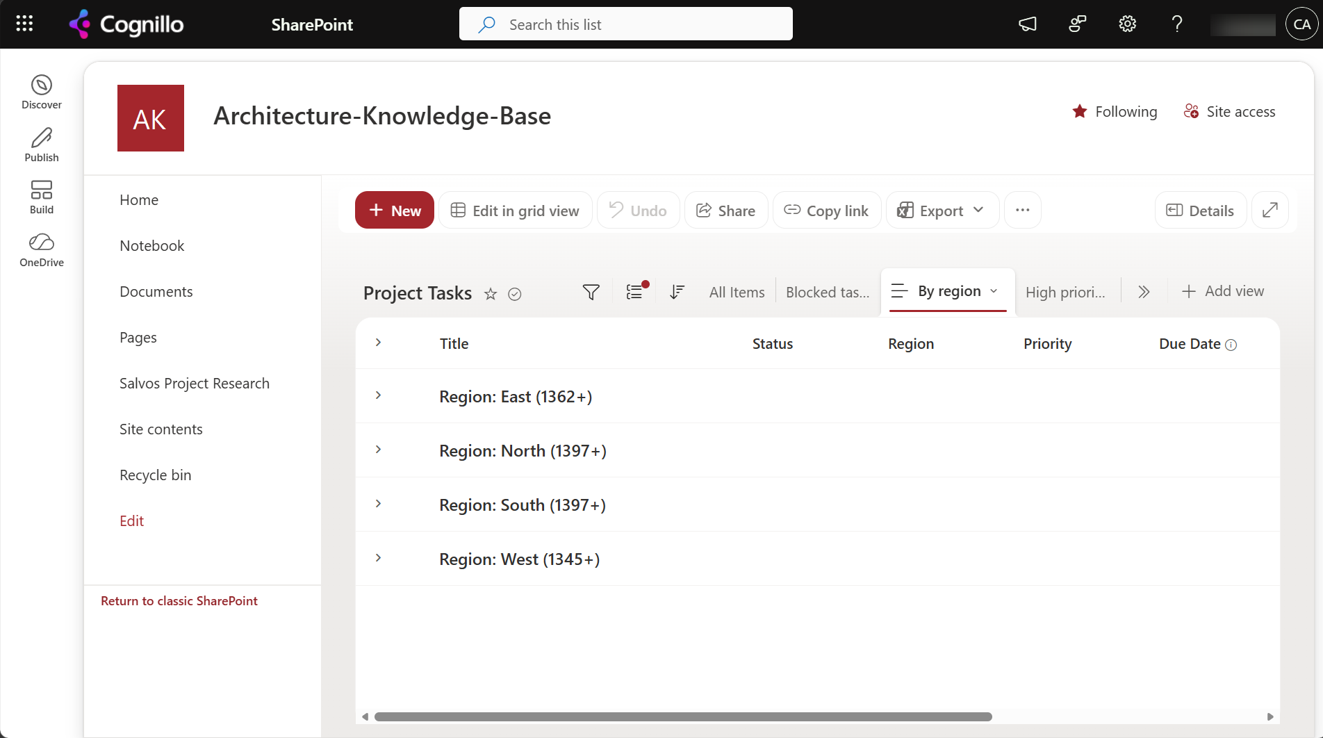Image resolution: width=1323 pixels, height=738 pixels.
Task: Click the Title column header
Action: tap(454, 344)
